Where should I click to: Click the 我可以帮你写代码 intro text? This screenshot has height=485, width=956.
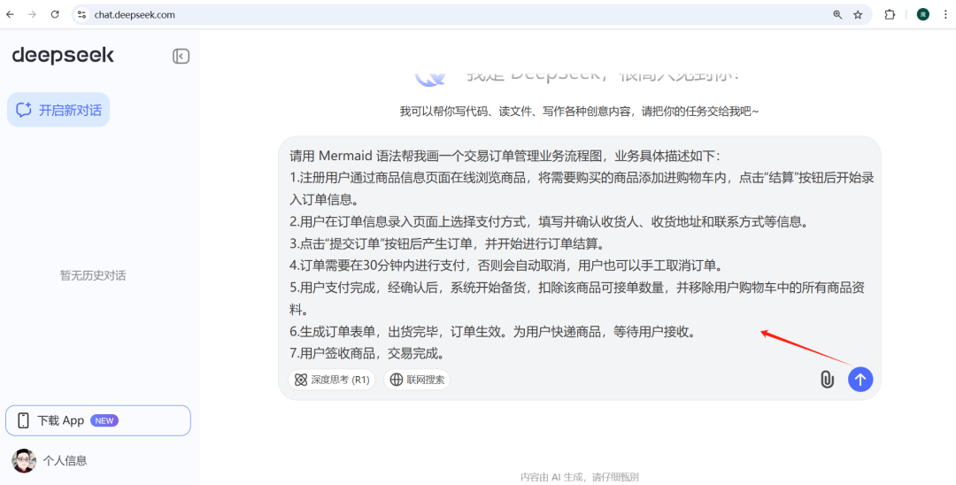tap(579, 112)
